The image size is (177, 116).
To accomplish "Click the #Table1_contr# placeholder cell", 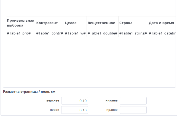I will [50, 33].
